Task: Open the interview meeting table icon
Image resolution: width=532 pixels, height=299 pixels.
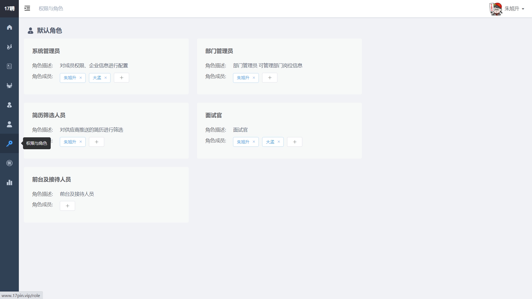Action: (x=9, y=86)
